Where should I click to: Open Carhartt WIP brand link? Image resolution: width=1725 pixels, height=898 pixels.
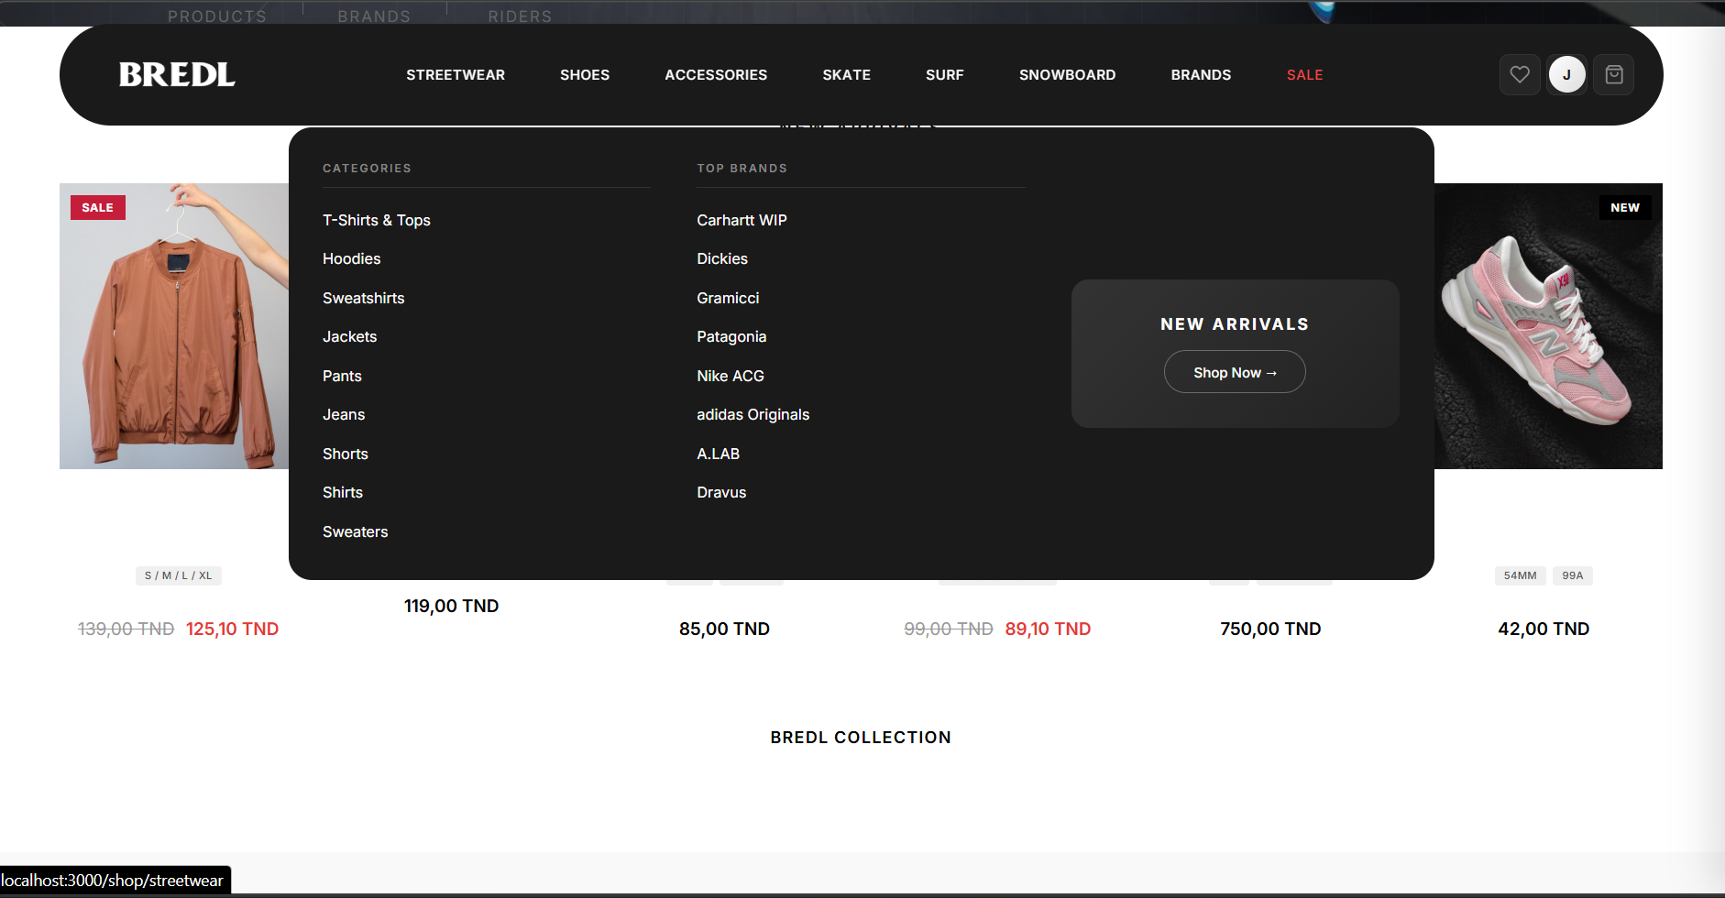[742, 221]
